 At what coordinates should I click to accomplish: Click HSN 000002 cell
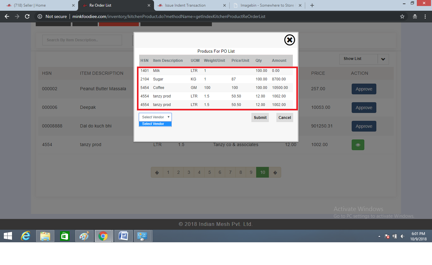(x=50, y=89)
